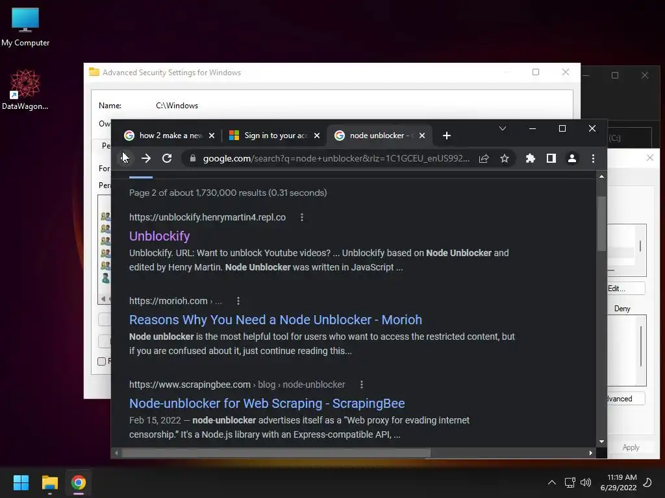Open 'Reasons Why You Need a Node Unblocker' link
The image size is (665, 498).
(x=275, y=320)
